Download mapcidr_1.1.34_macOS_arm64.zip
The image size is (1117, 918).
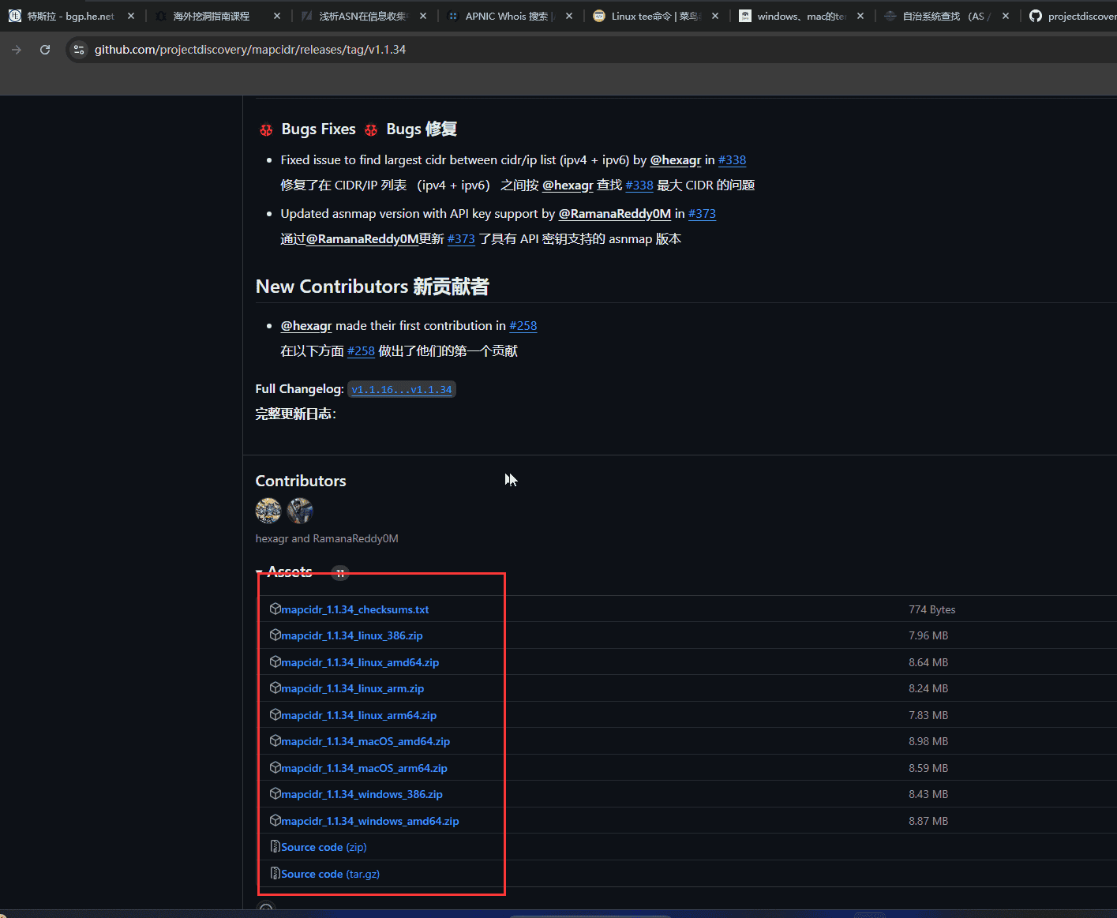click(x=364, y=768)
